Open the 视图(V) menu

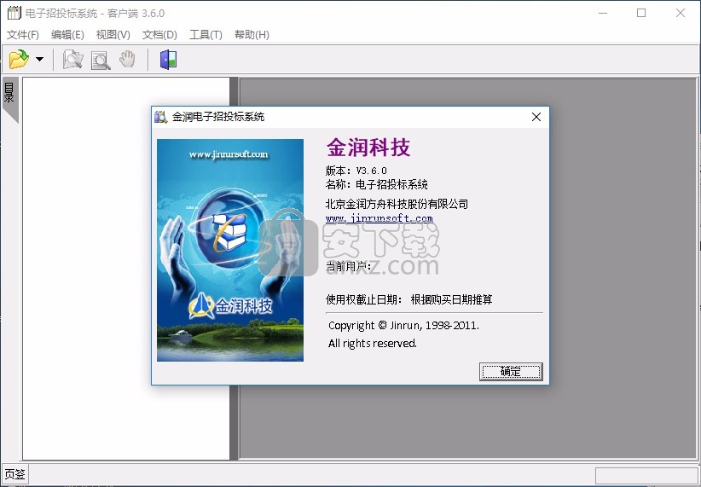(x=113, y=35)
